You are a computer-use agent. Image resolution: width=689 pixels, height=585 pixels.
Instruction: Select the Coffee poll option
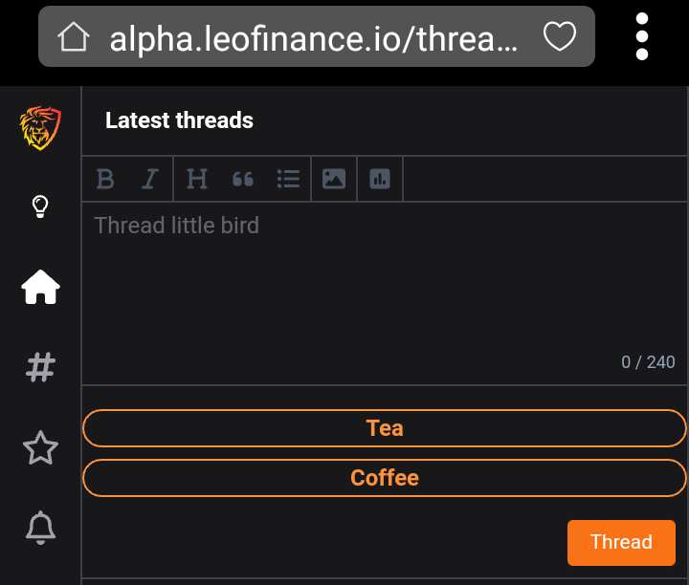point(385,478)
